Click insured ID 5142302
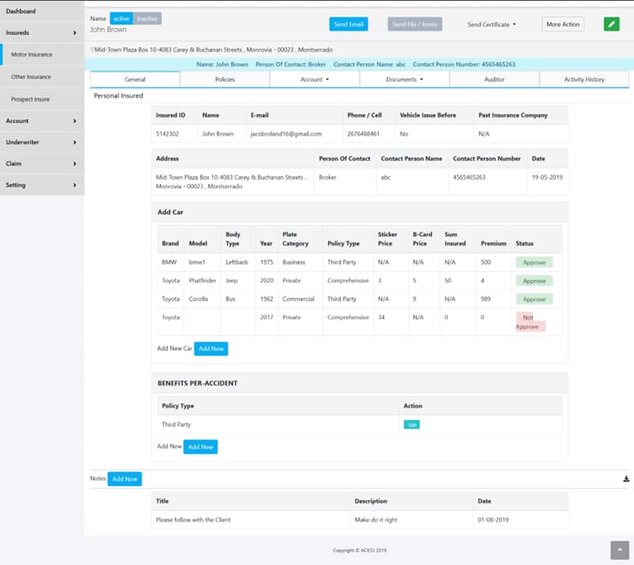Screen dimensions: 634x565 pos(167,134)
